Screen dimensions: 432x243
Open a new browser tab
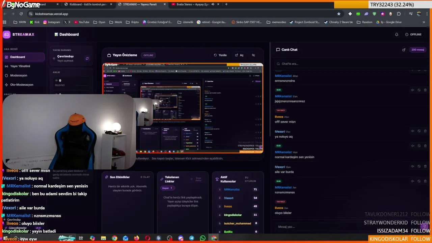tap(226, 4)
